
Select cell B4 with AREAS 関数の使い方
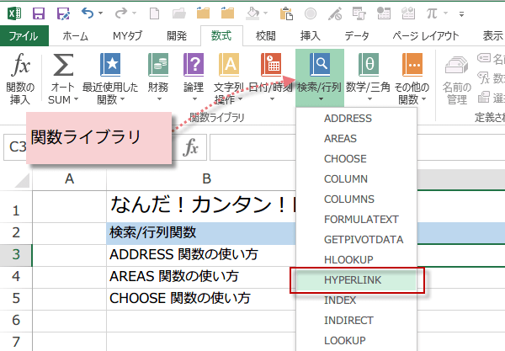202,276
